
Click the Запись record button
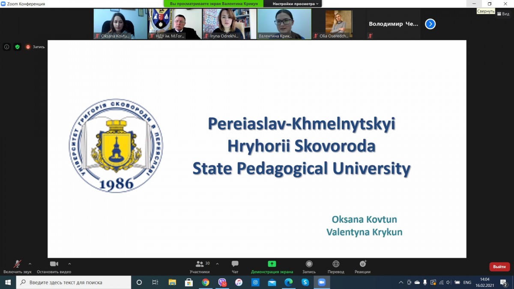click(309, 267)
